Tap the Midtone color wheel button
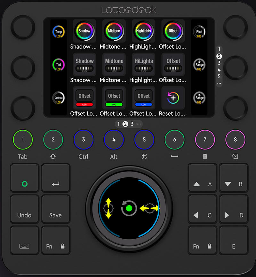 114,31
